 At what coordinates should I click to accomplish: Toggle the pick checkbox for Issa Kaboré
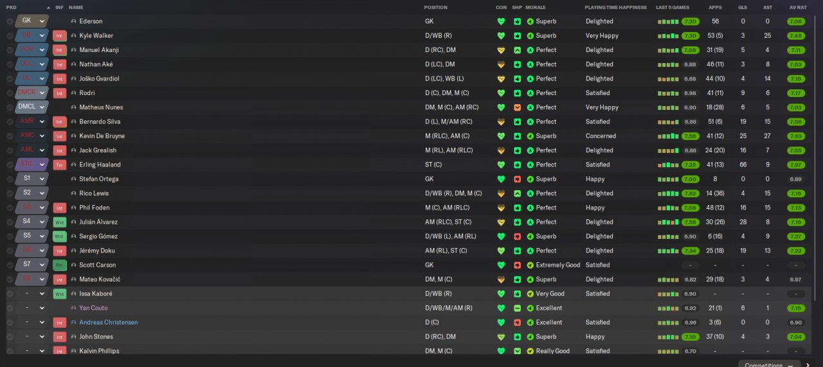pos(10,294)
